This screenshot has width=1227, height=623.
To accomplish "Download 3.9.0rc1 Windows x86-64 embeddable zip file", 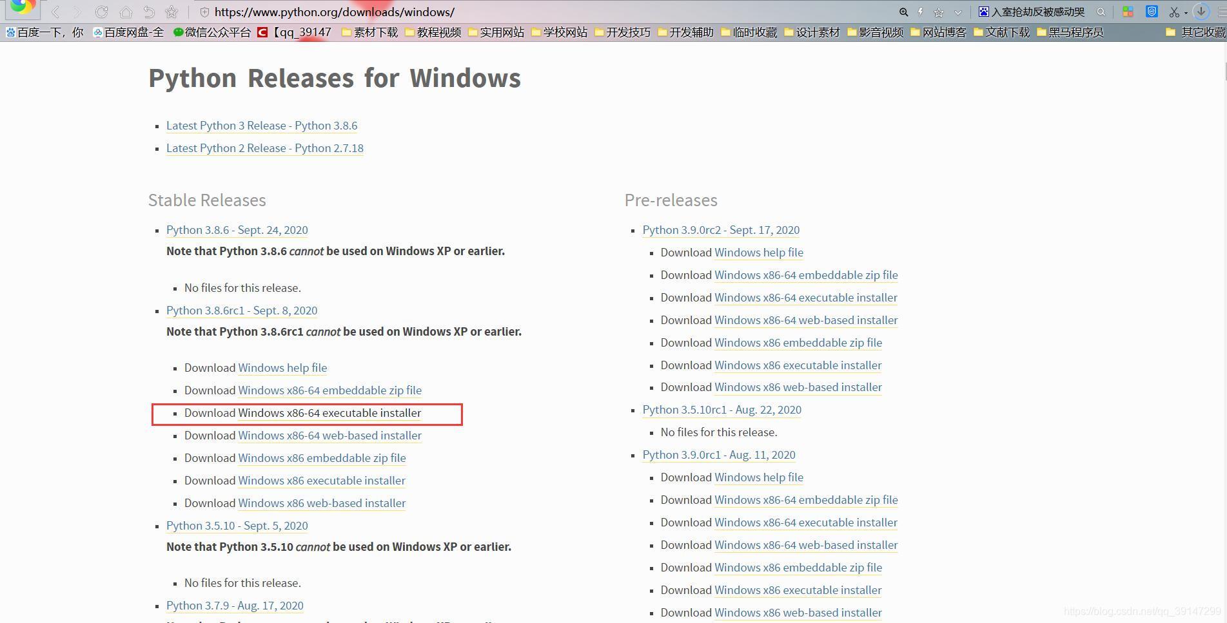I will pyautogui.click(x=806, y=500).
